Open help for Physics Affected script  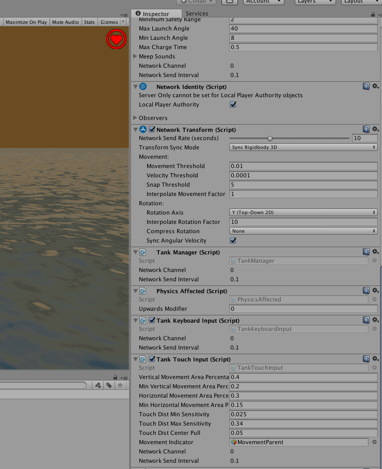[366, 291]
